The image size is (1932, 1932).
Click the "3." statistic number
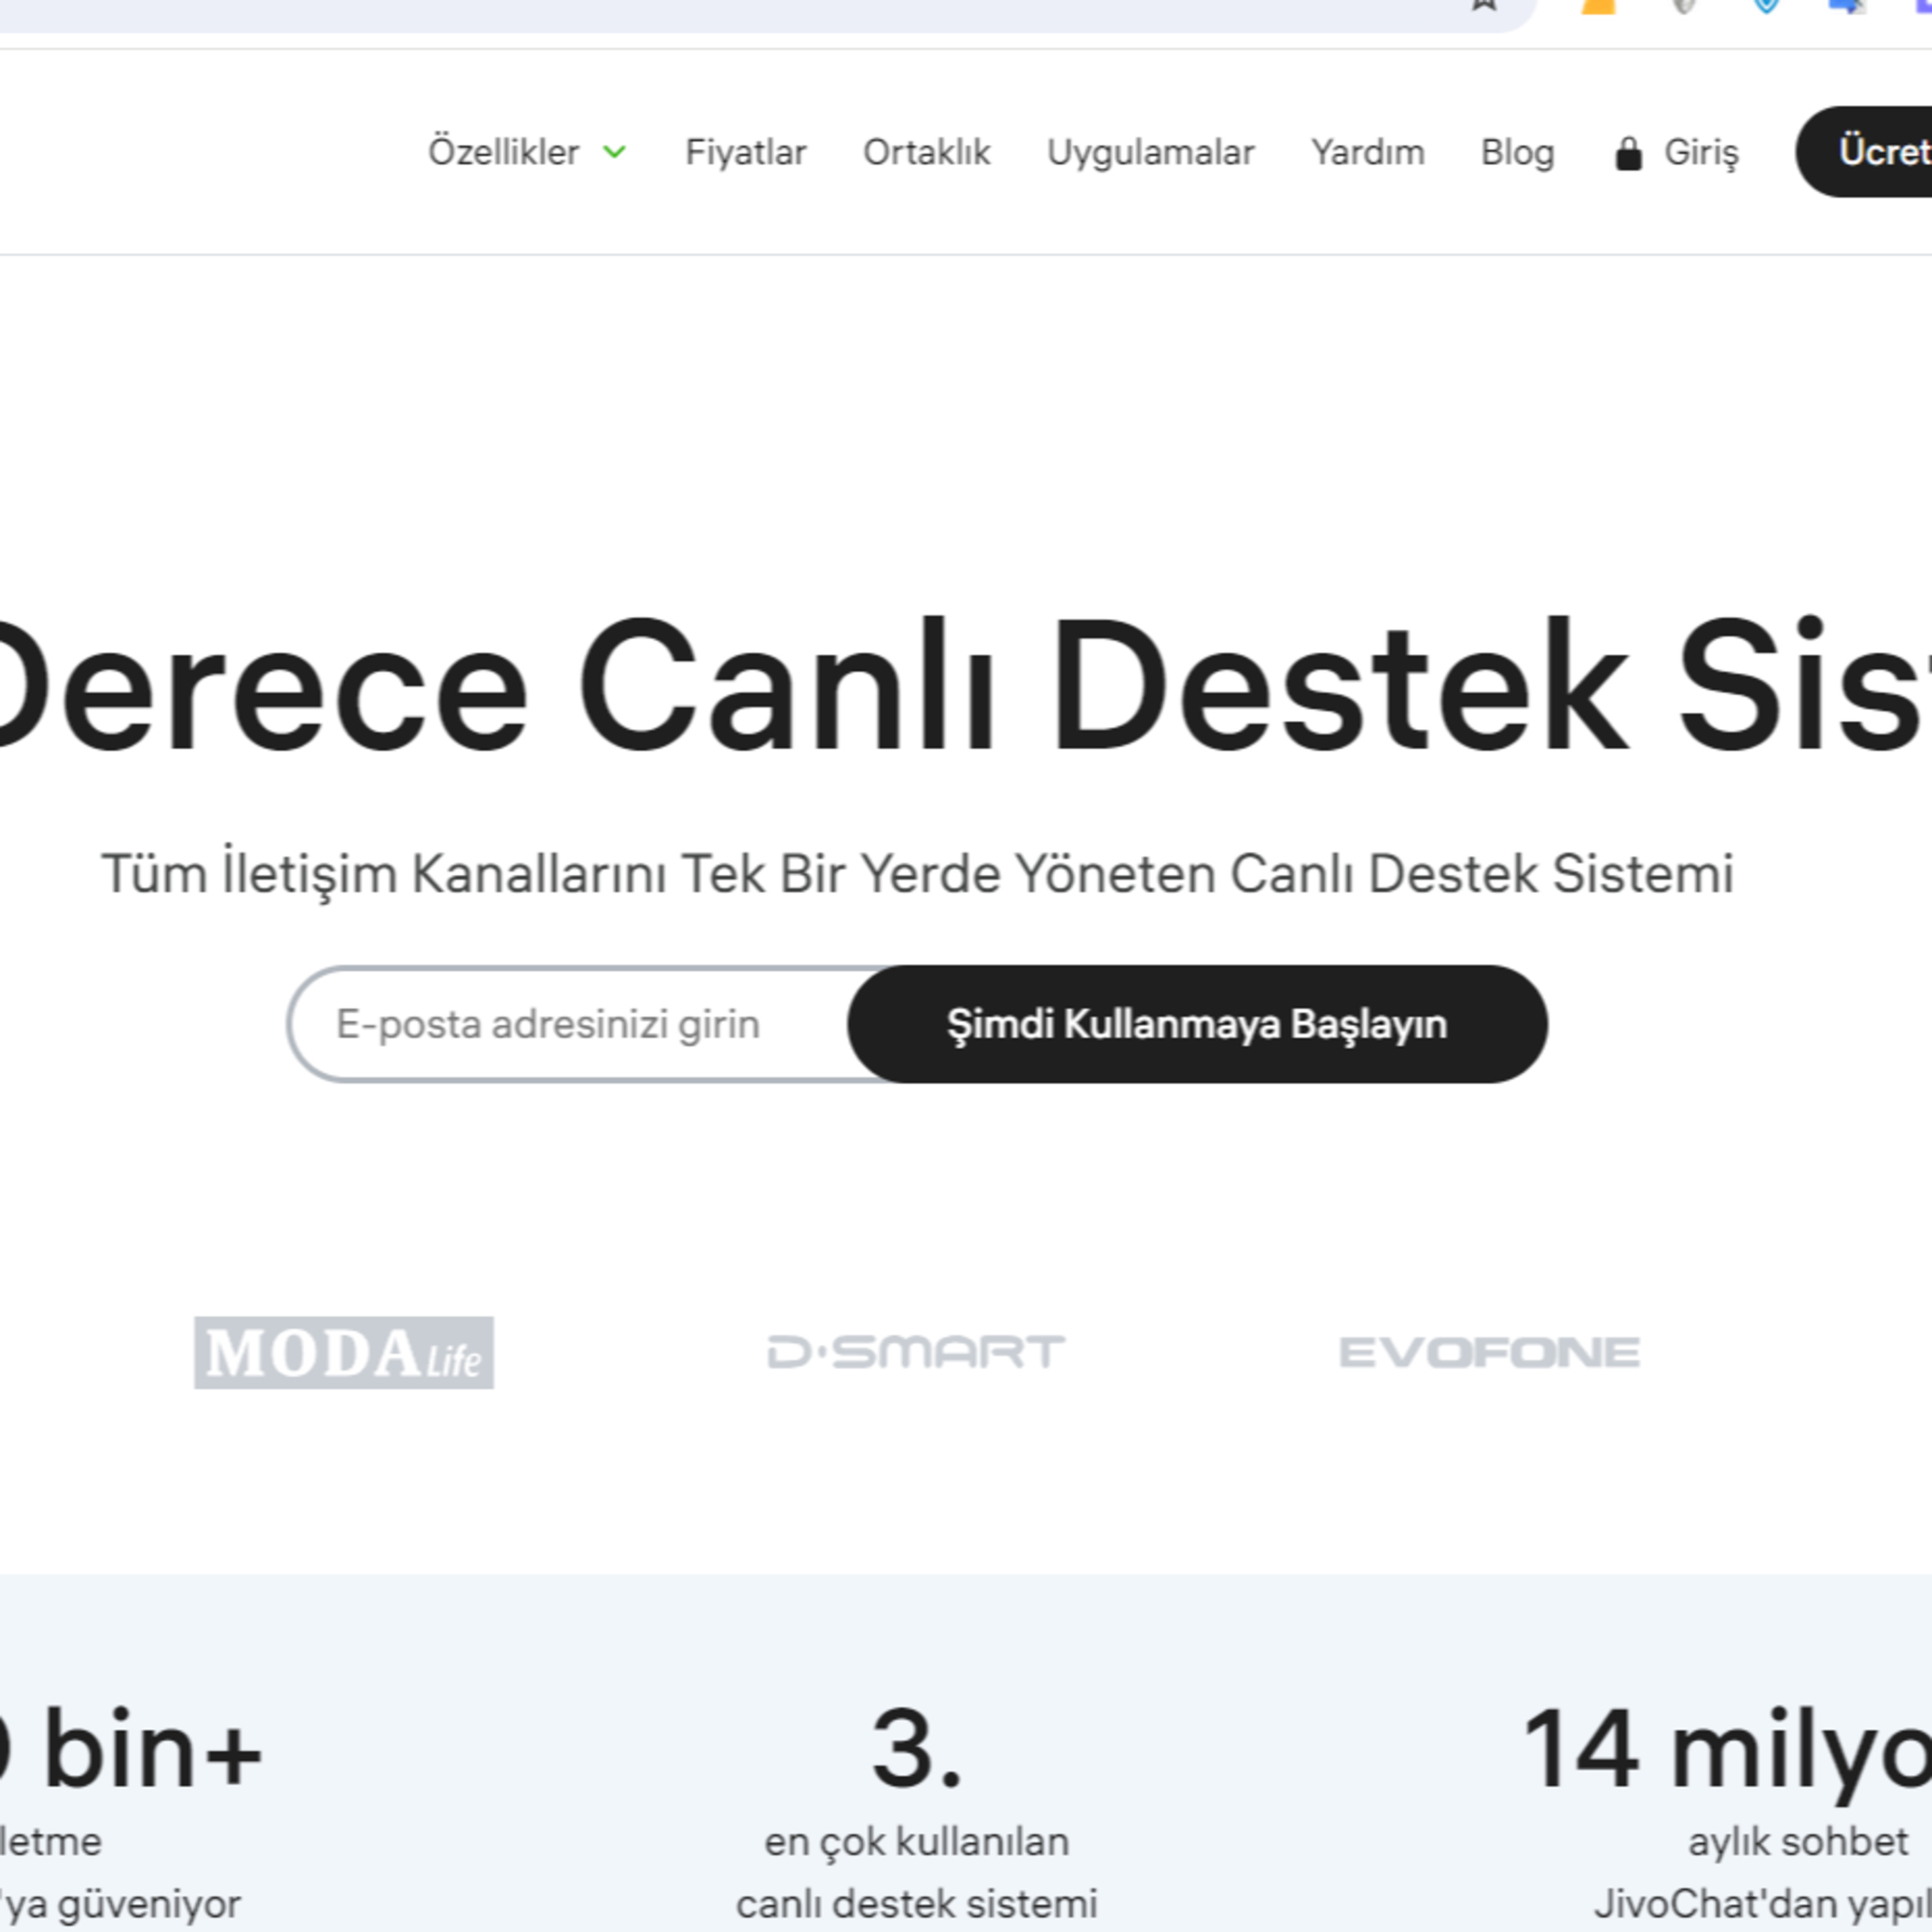click(917, 1749)
